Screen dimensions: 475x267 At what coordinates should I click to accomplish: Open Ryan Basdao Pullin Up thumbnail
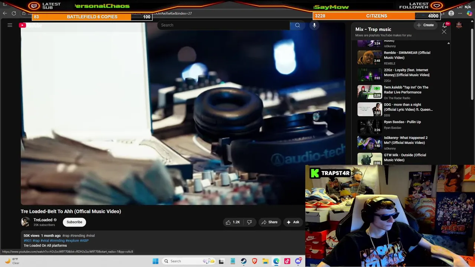(x=370, y=127)
